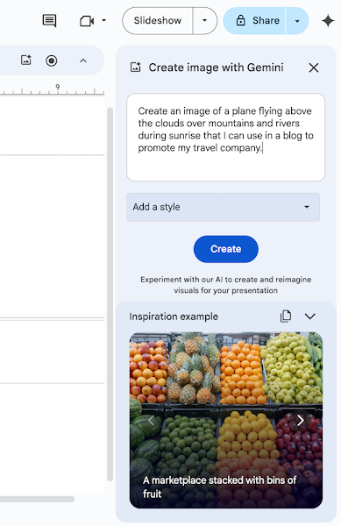
Task: Click the image icon beside panel title
Action: click(136, 68)
